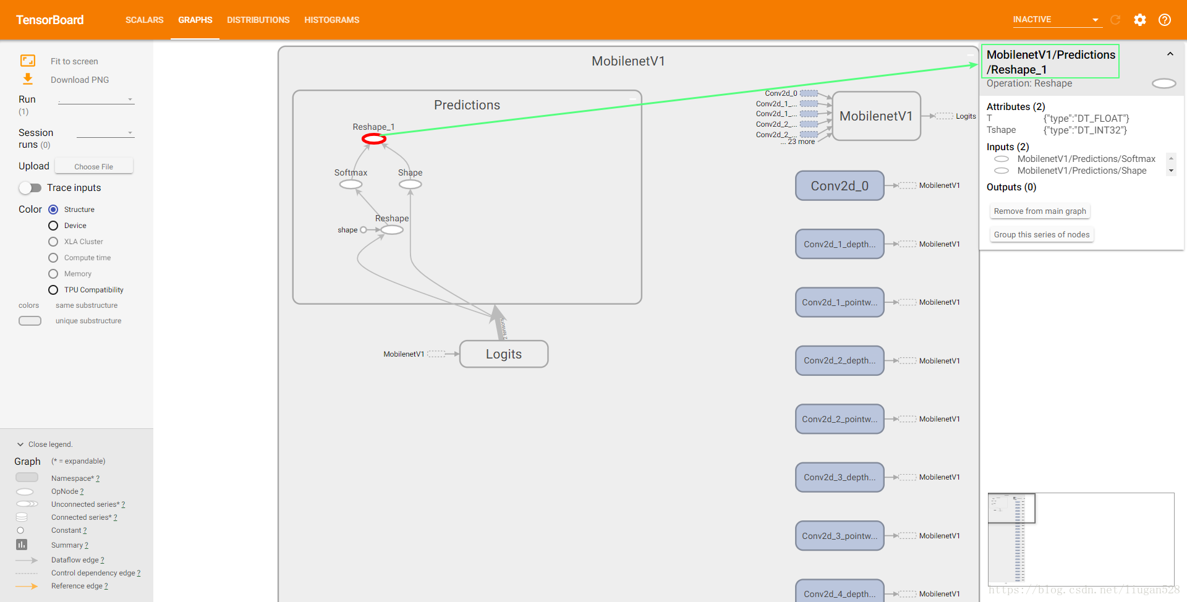The height and width of the screenshot is (602, 1187).
Task: Open the Session runs dropdown
Action: coord(105,133)
